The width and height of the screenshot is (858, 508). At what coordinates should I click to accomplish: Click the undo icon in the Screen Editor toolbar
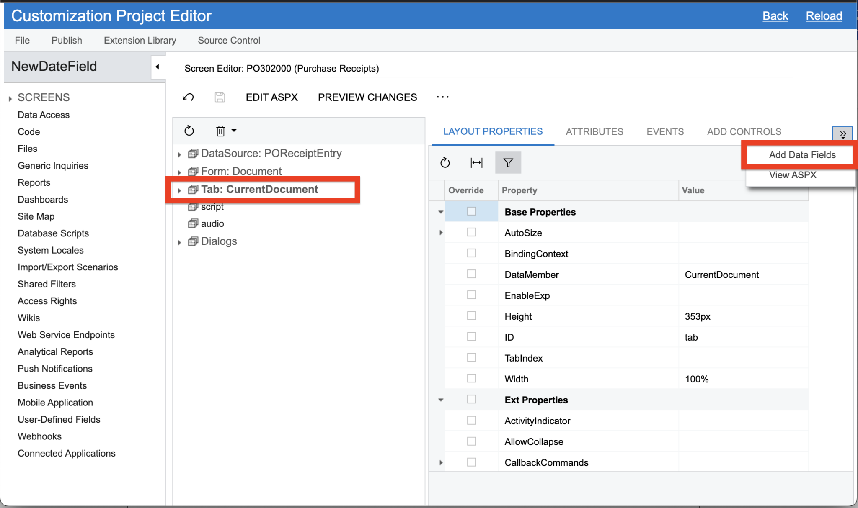tap(188, 97)
